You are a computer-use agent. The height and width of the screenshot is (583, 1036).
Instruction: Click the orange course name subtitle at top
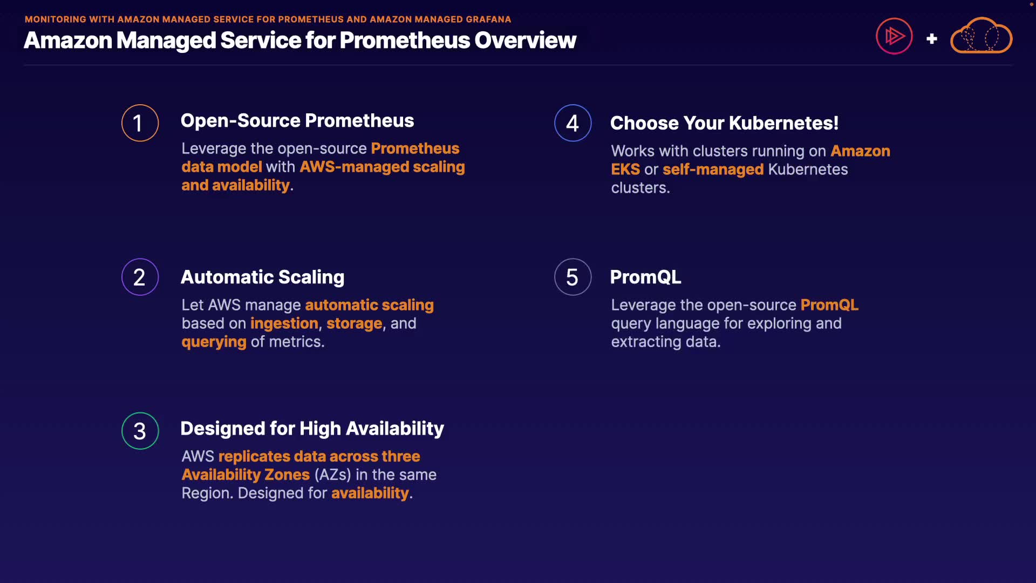pos(268,19)
